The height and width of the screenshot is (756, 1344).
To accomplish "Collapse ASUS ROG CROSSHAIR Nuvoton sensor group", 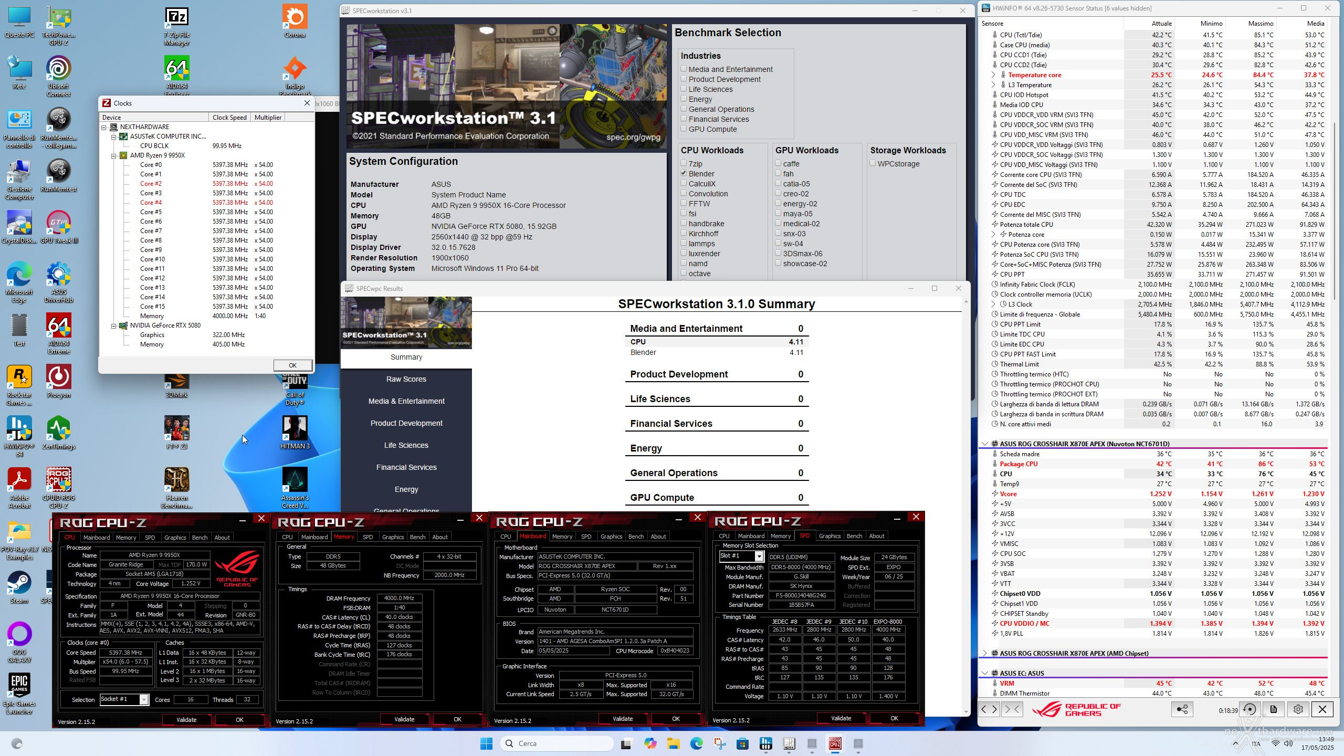I will pyautogui.click(x=984, y=444).
